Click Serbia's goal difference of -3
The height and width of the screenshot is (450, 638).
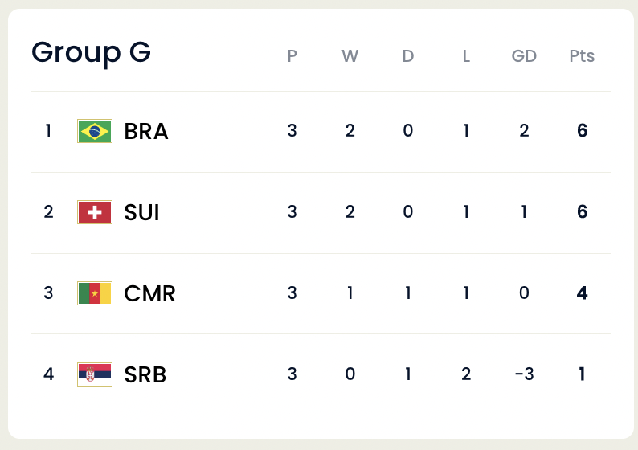(524, 374)
